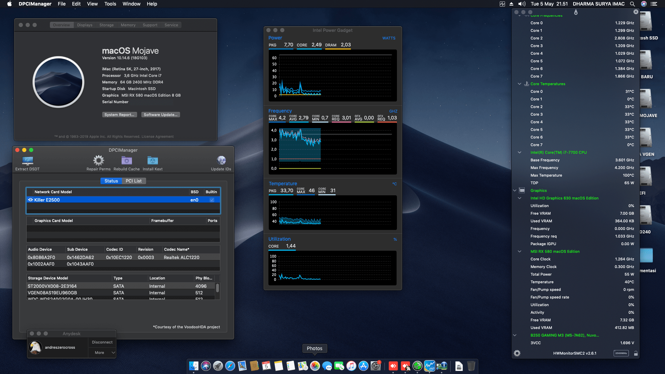665x374 pixels.
Task: Open the Window menu
Action: pyautogui.click(x=131, y=4)
